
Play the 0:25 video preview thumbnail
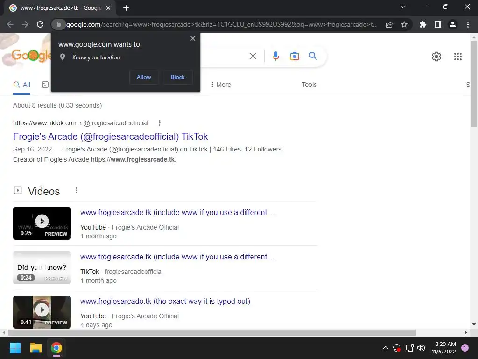(x=42, y=223)
